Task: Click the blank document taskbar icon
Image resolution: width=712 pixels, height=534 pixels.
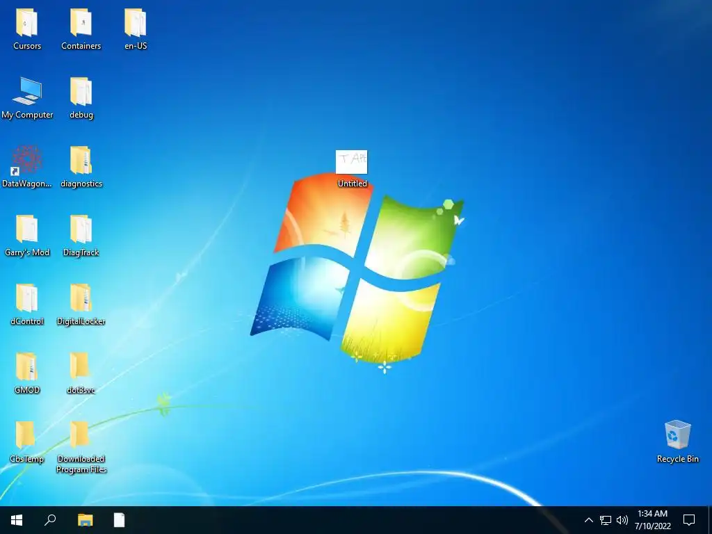Action: pos(120,520)
